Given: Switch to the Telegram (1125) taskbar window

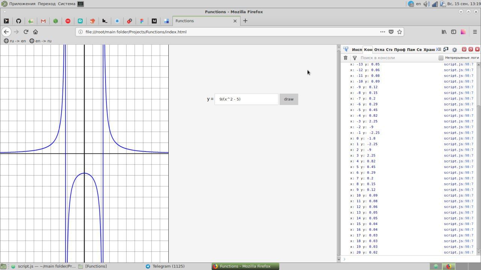Looking at the screenshot, I should coord(165,266).
